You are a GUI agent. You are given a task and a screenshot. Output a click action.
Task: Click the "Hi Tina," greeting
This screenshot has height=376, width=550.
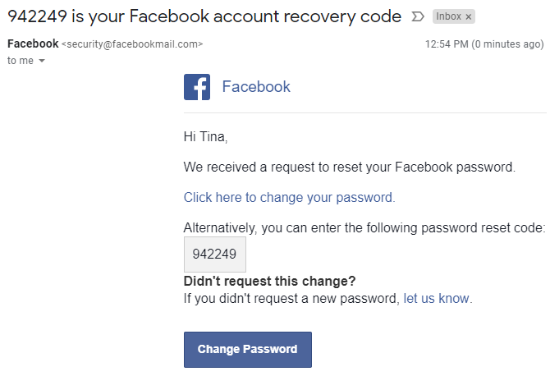coord(205,136)
